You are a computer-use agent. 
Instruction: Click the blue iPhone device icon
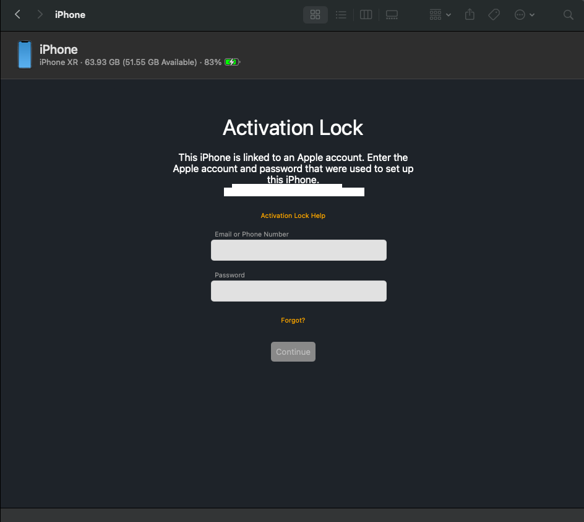point(25,54)
